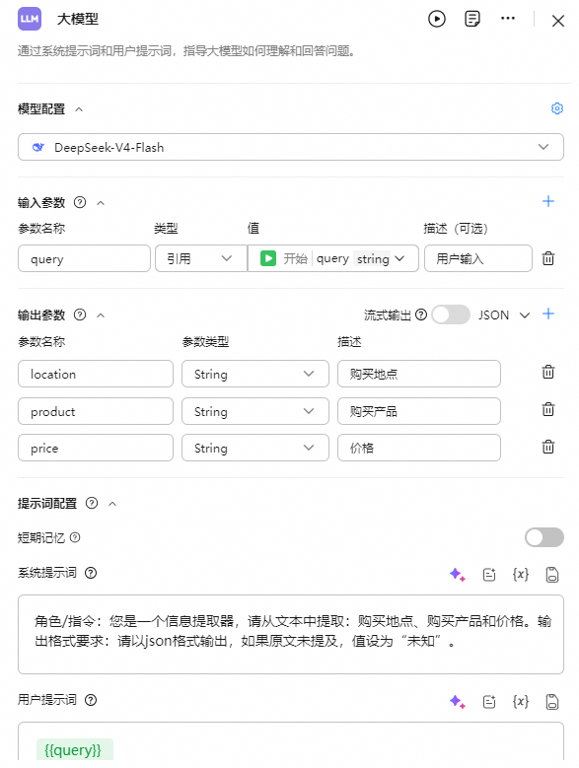
Task: Open type dropdown for price
Action: (255, 448)
